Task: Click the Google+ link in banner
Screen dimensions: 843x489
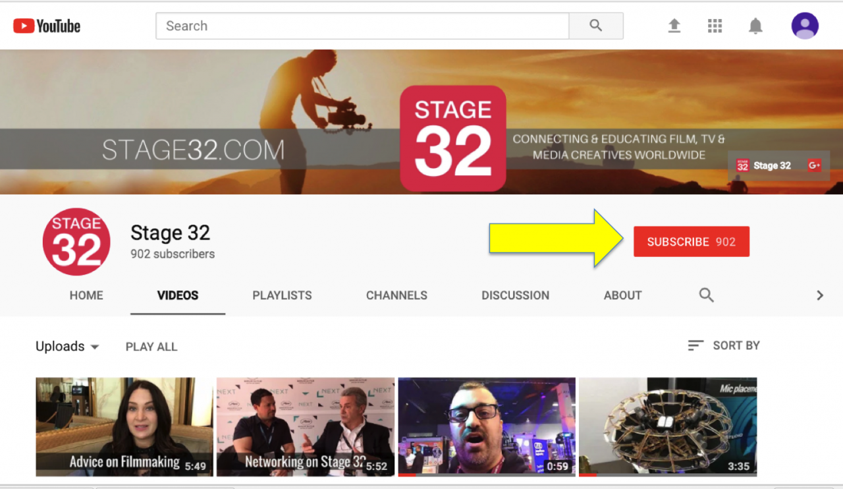Action: click(815, 165)
